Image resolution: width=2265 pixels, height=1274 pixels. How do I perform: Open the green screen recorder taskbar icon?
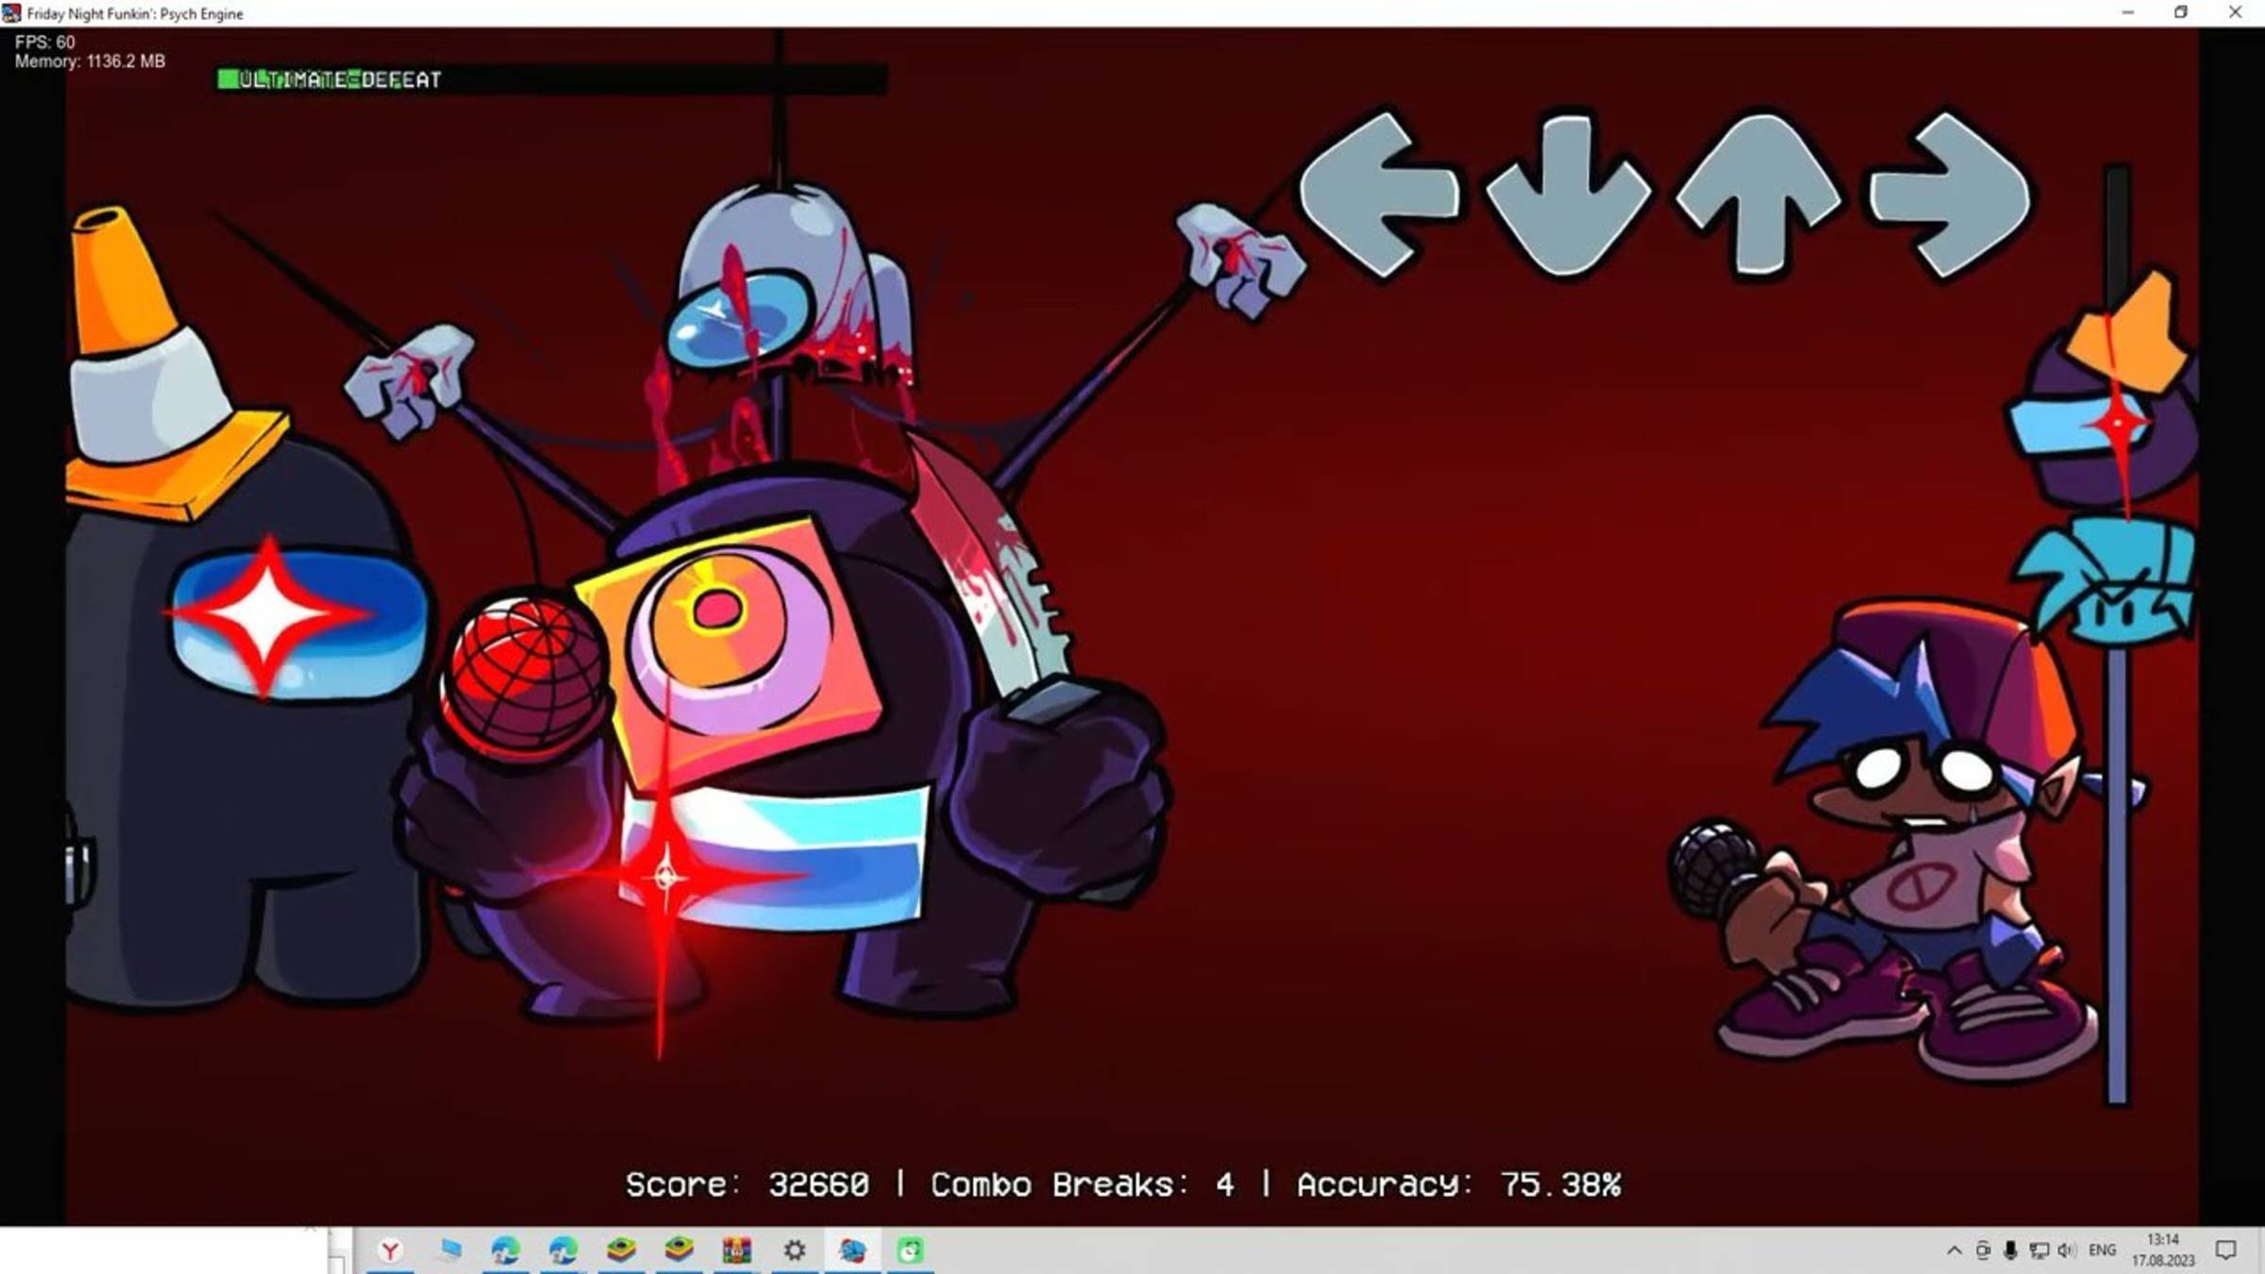click(910, 1250)
